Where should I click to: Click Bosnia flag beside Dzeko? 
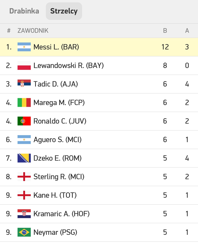[24, 158]
